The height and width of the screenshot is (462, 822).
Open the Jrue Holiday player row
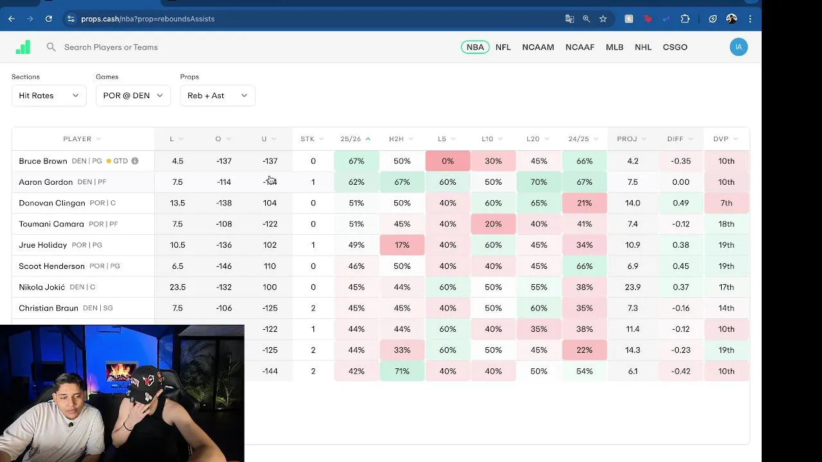[x=380, y=245]
